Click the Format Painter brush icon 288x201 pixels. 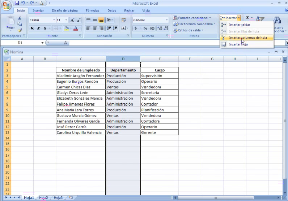click(x=20, y=31)
